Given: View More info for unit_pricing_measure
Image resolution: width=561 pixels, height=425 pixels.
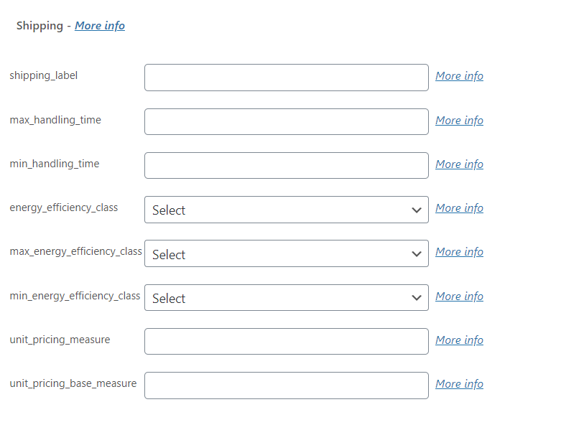Looking at the screenshot, I should coord(459,340).
